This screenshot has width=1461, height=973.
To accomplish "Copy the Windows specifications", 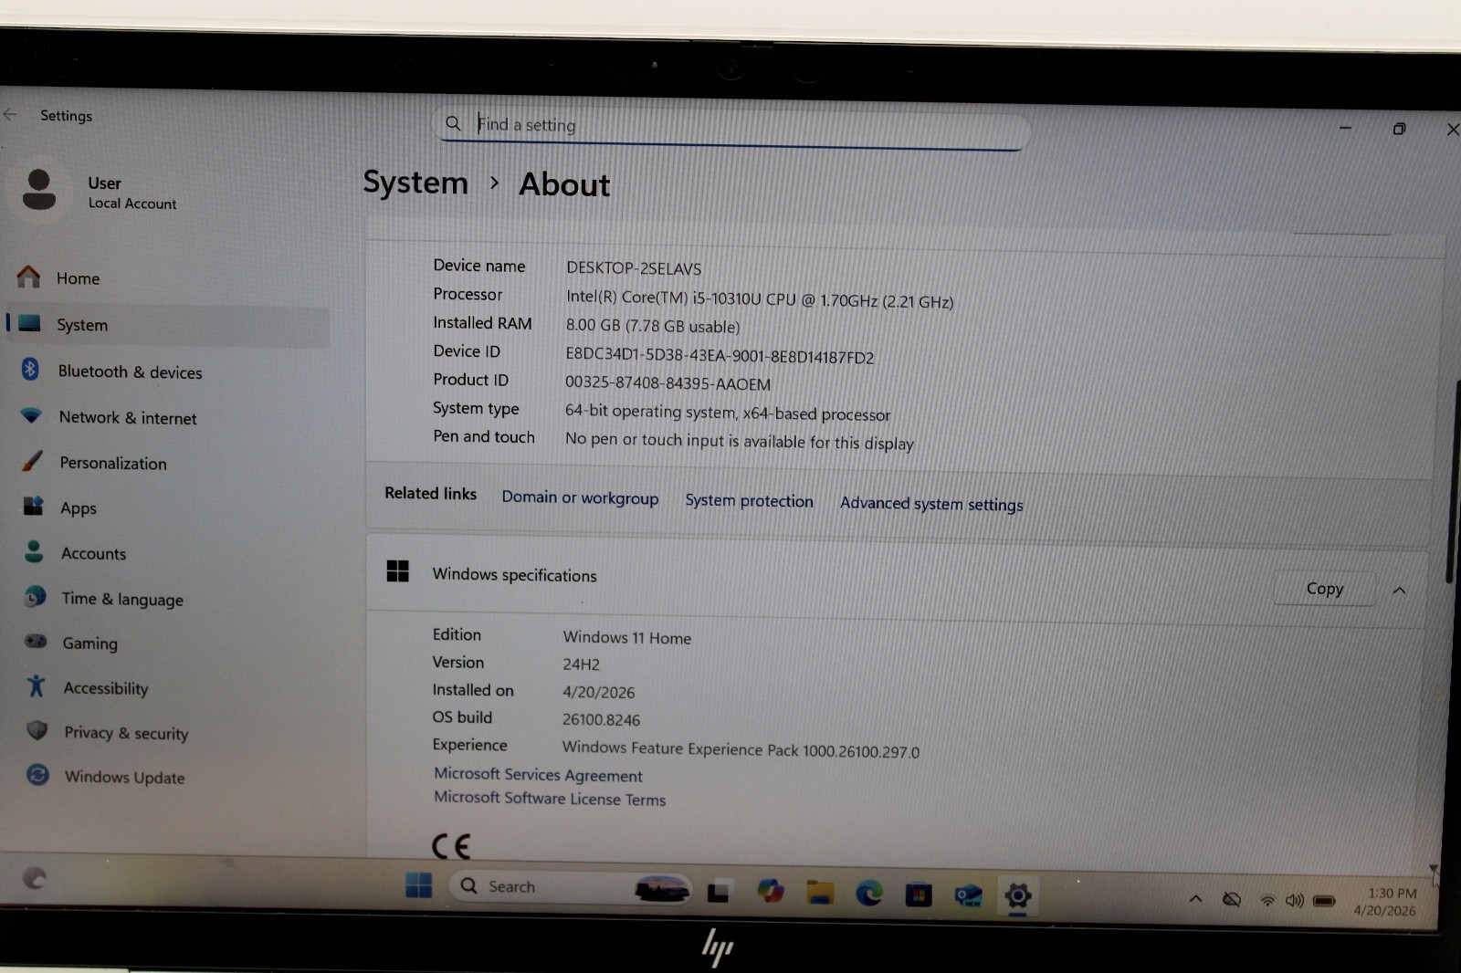I will click(x=1324, y=589).
